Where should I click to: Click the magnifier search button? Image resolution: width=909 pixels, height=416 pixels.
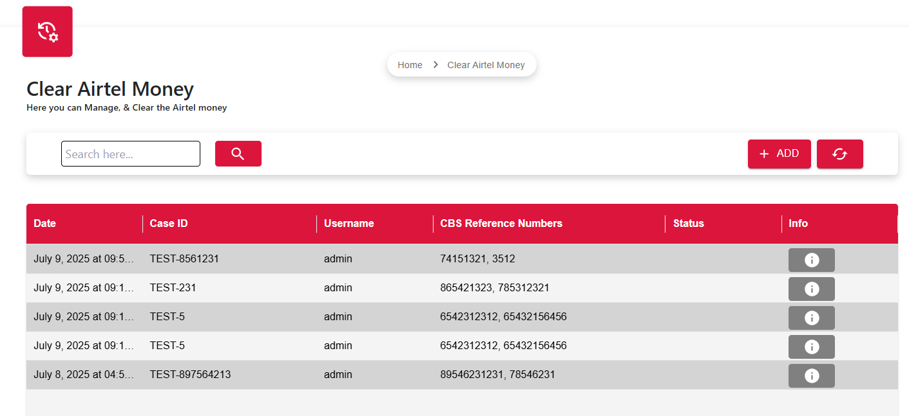pos(238,154)
